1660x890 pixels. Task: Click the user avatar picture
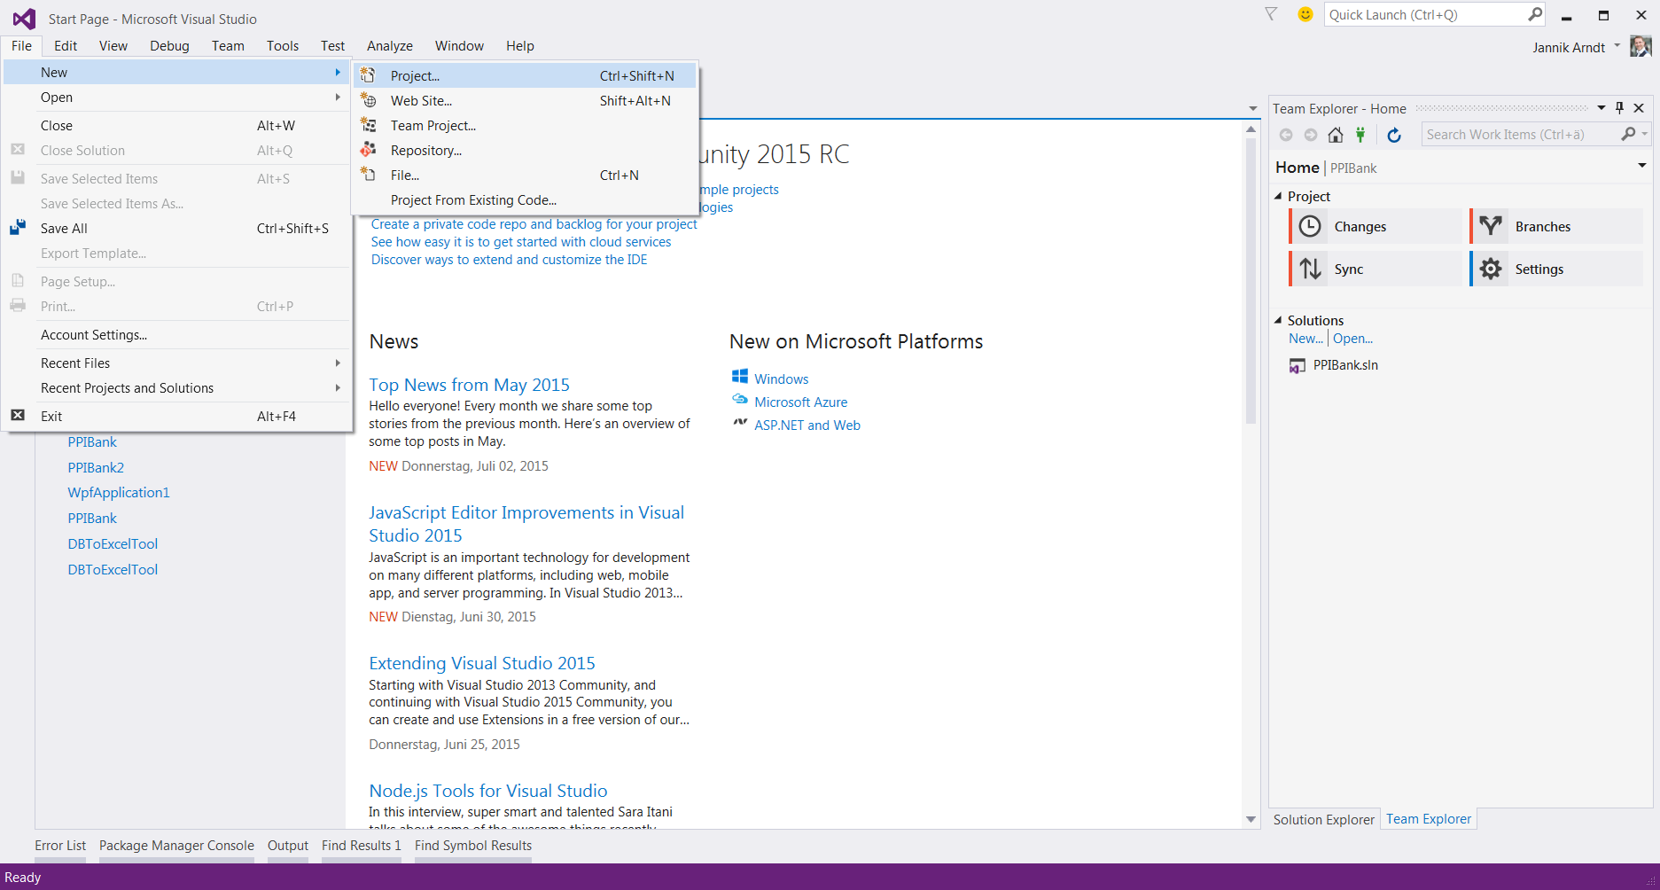click(1641, 46)
